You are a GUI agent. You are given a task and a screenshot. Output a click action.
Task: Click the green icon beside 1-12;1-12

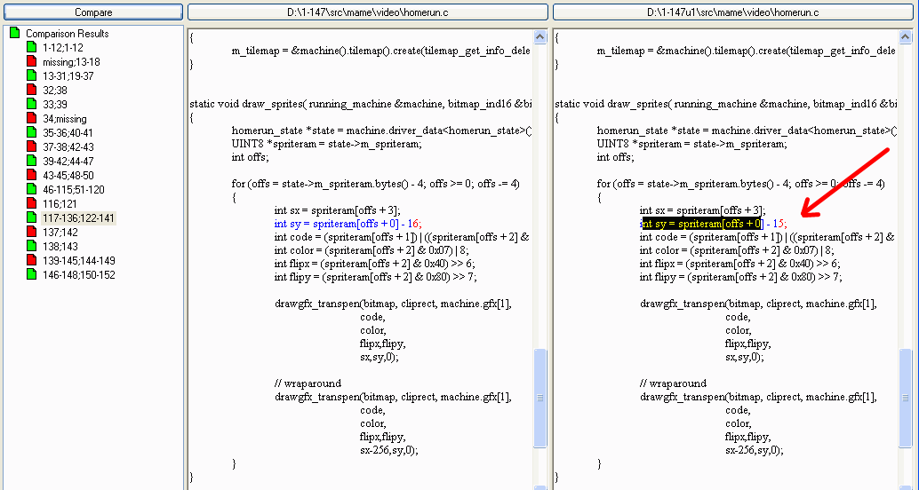coord(33,48)
